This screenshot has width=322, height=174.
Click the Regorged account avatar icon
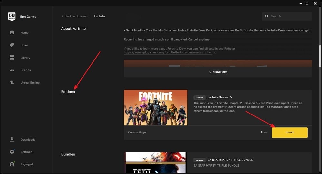(12, 164)
